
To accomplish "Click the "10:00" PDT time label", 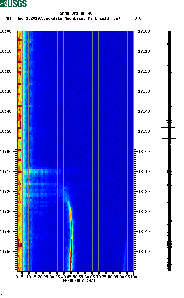I will pyautogui.click(x=6, y=31).
